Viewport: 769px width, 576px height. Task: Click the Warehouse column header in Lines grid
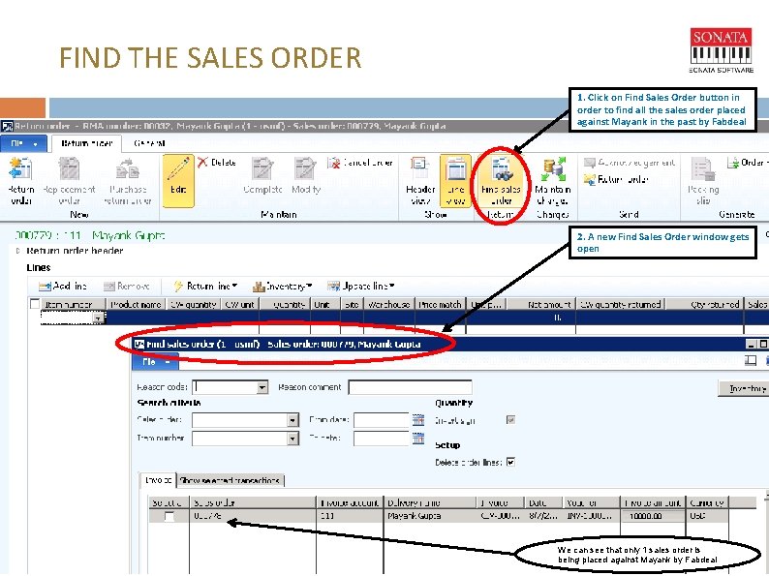tap(389, 304)
